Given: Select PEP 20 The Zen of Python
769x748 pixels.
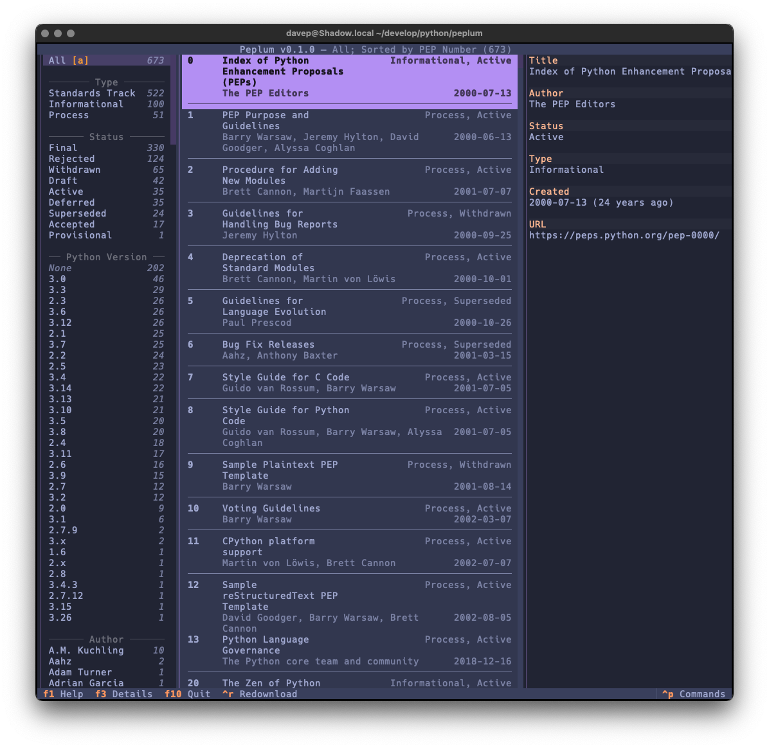Looking at the screenshot, I should tap(349, 683).
